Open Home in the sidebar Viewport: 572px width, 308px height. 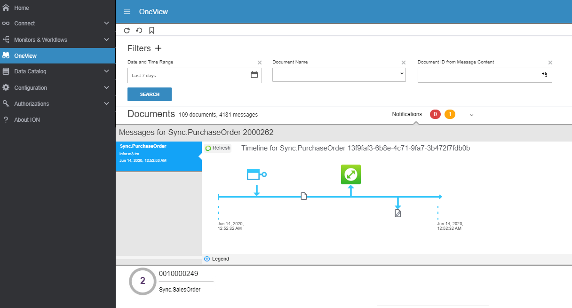[21, 8]
